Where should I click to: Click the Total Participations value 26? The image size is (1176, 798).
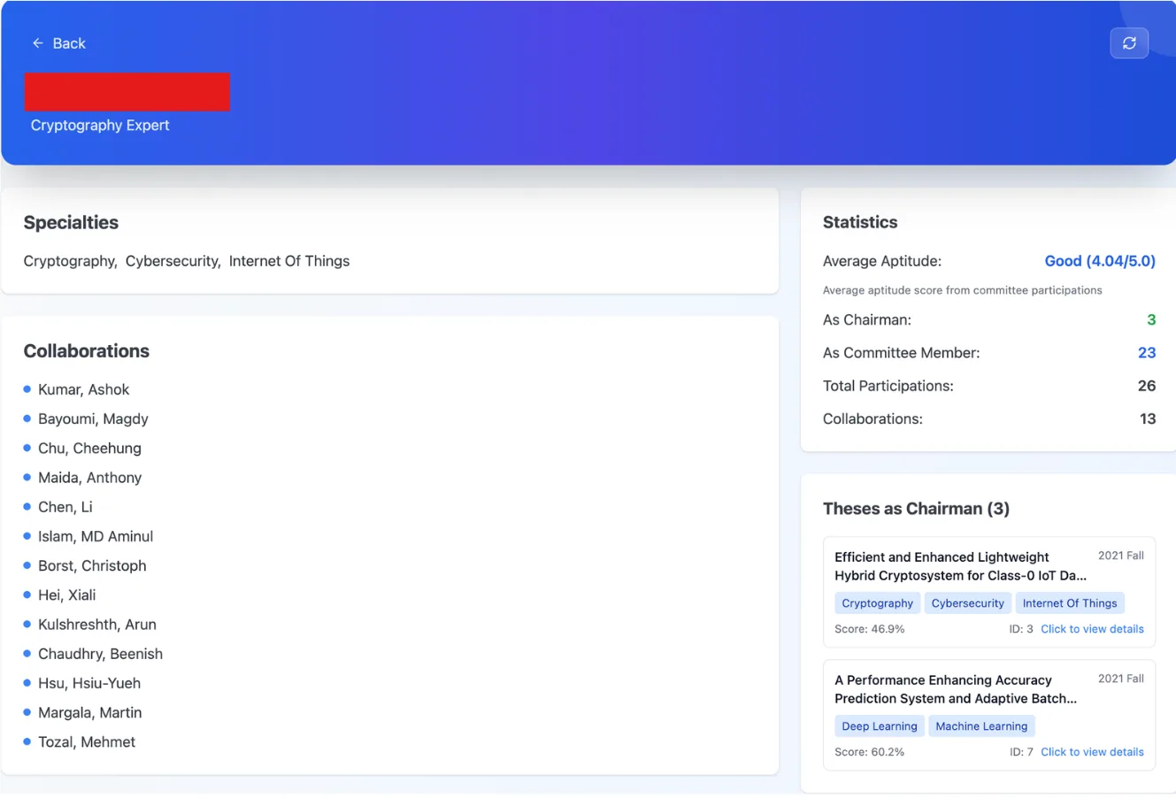(1147, 386)
